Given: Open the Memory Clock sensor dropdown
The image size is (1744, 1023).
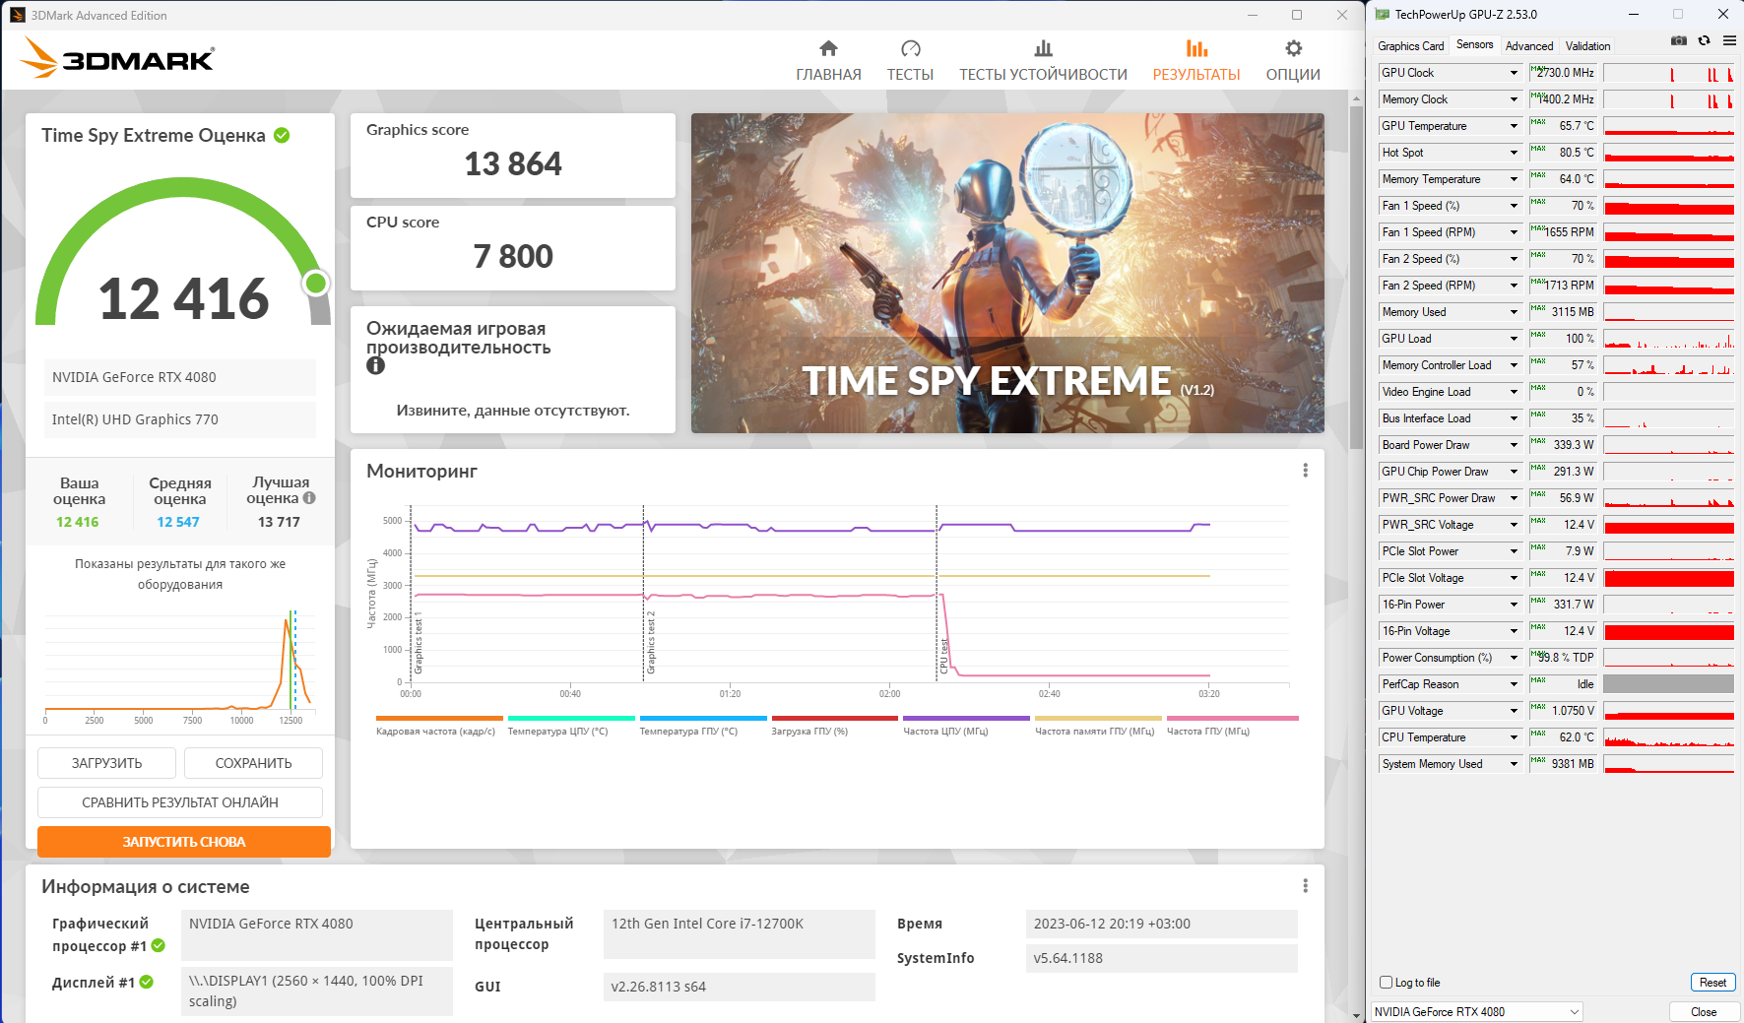Looking at the screenshot, I should click(x=1514, y=99).
